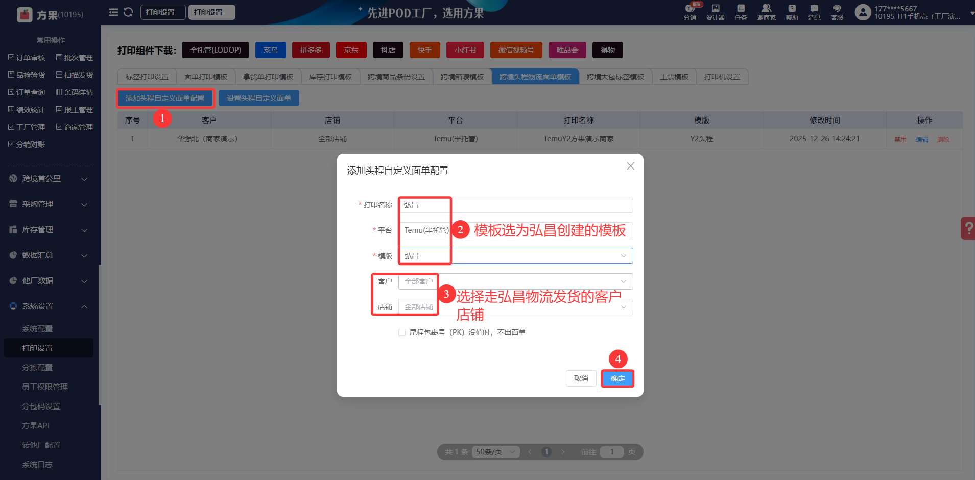Open the 批次管理 shortcut

point(75,58)
